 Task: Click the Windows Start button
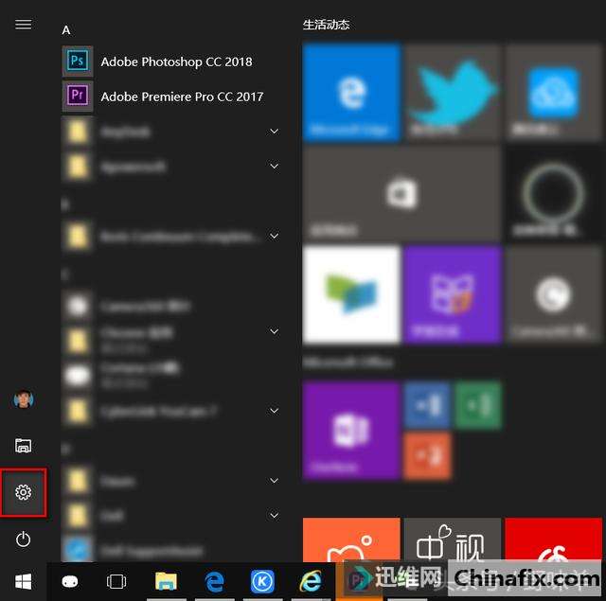point(23,581)
